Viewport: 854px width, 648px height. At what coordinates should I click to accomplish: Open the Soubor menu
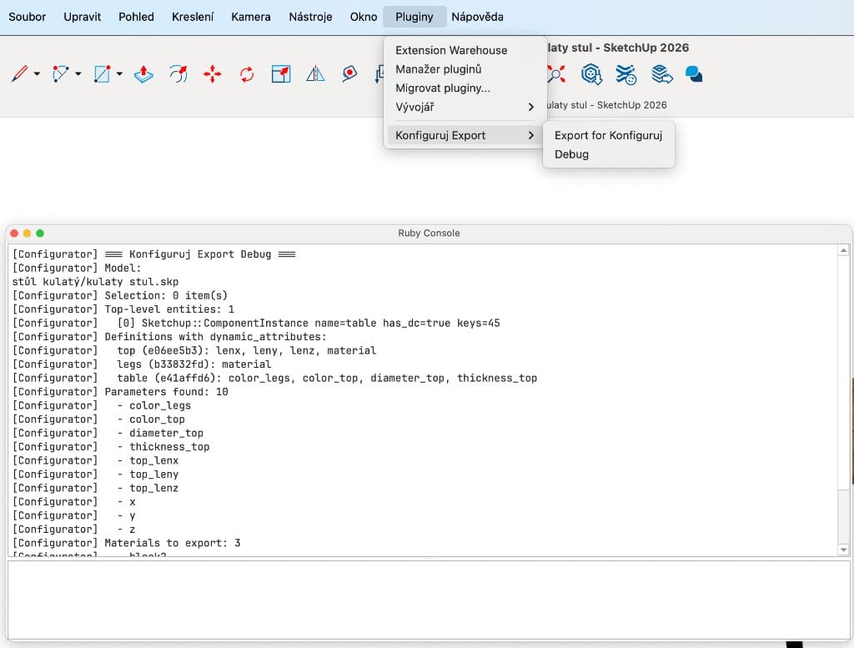28,17
